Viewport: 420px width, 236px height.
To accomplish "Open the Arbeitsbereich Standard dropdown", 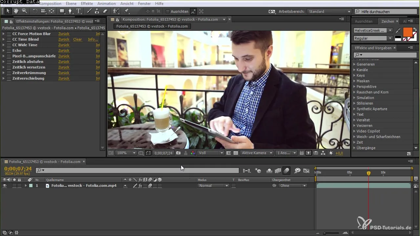I will 329,11.
